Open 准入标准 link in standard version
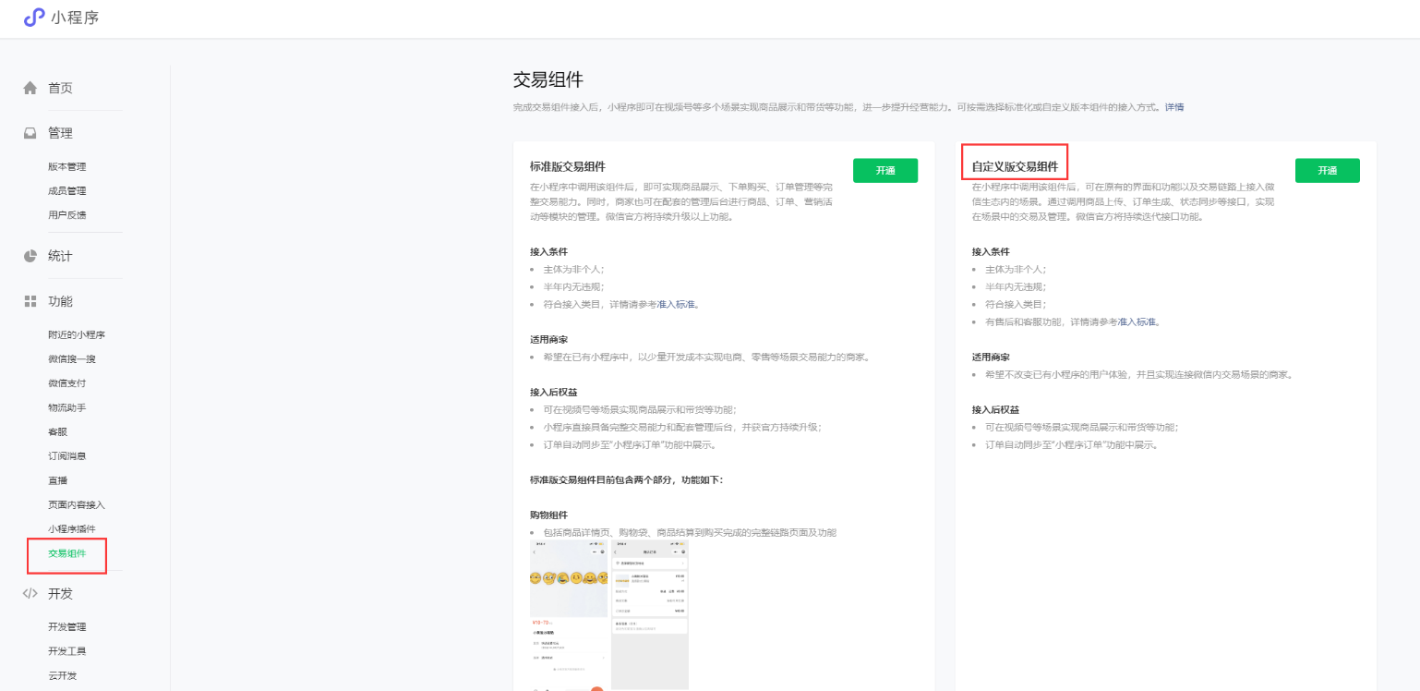Viewport: 1420px width, 691px height. tap(676, 304)
